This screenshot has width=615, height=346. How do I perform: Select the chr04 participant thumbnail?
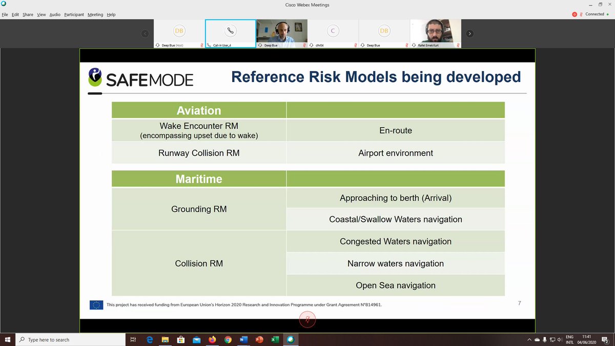(x=333, y=34)
